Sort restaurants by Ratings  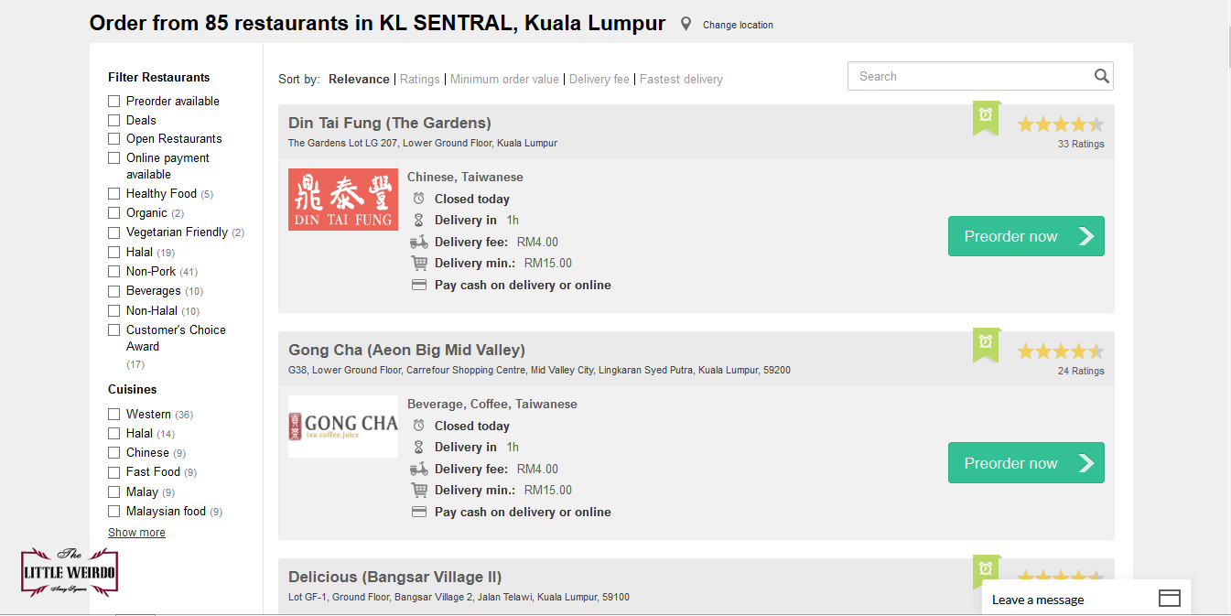(420, 80)
